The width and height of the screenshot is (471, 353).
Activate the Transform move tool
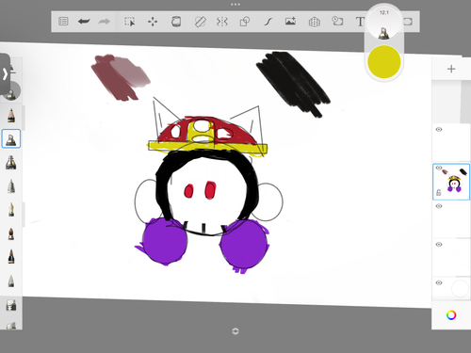point(153,22)
